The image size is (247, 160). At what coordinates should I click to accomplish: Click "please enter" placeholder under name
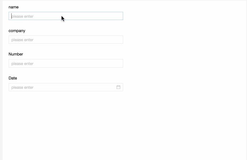(x=22, y=16)
